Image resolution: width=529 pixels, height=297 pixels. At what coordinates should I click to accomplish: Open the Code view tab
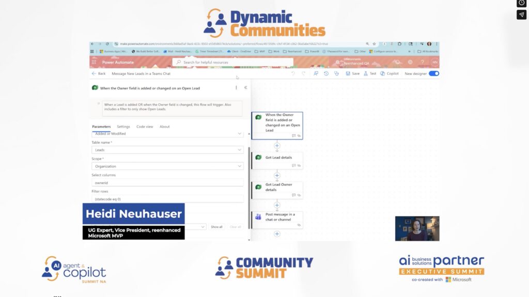(x=145, y=127)
